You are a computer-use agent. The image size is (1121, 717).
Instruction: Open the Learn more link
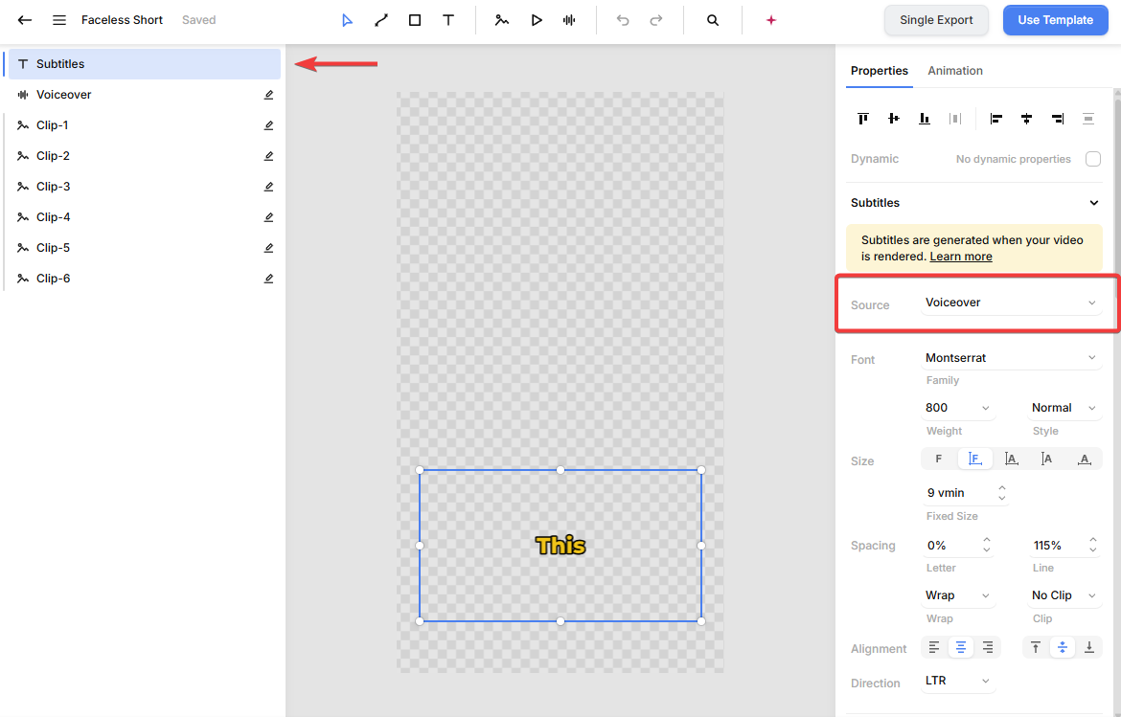coord(961,257)
